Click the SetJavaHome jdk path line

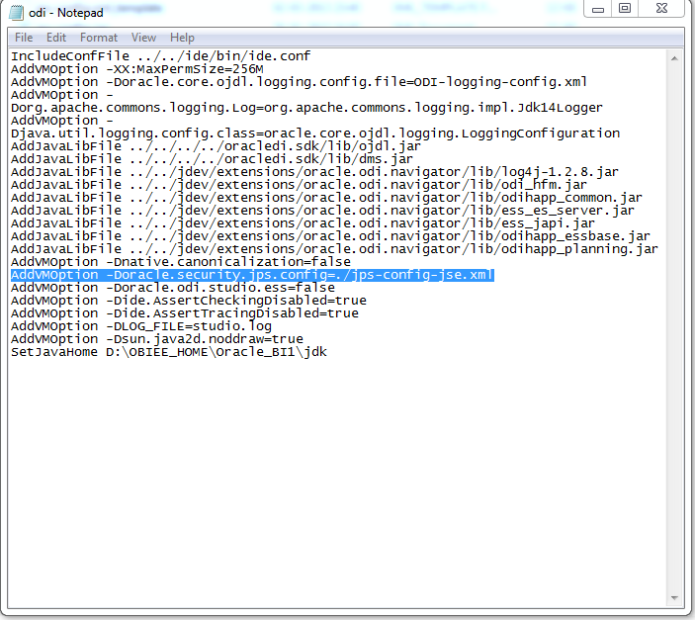pos(169,352)
